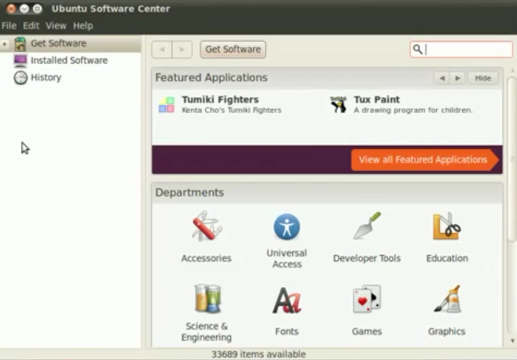The width and height of the screenshot is (517, 360).
Task: Click the Universal Access label
Action: click(x=287, y=258)
